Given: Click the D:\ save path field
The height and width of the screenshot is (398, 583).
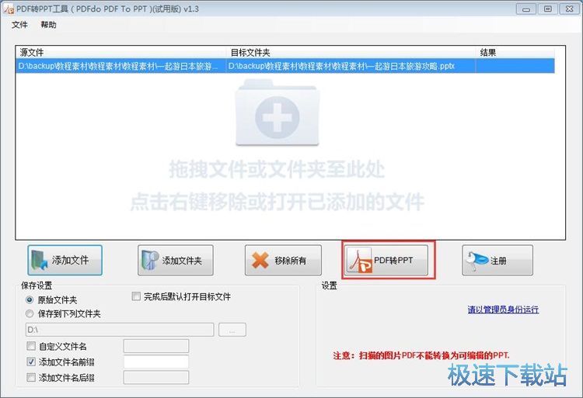Looking at the screenshot, I should coord(120,330).
